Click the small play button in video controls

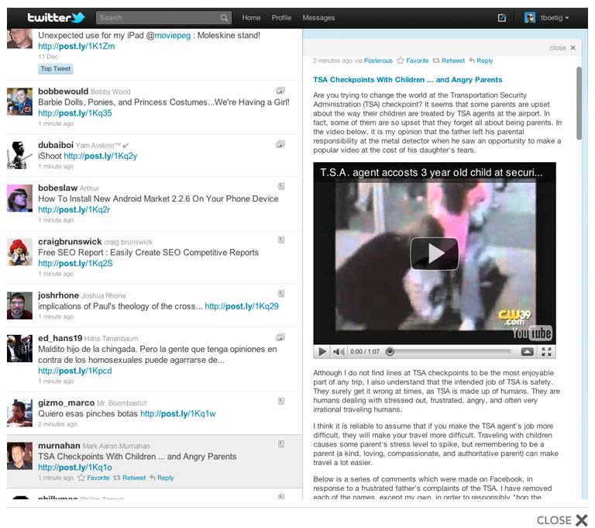coord(322,351)
